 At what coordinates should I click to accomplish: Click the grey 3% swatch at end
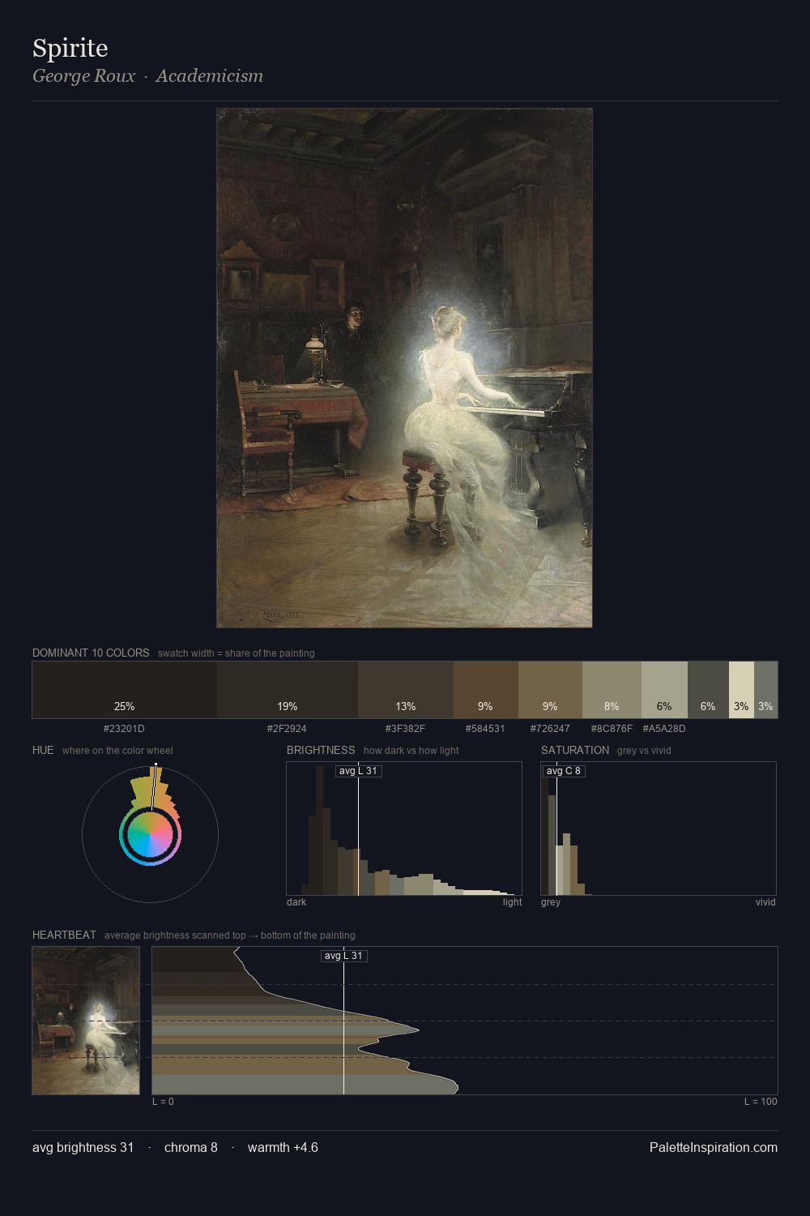coord(765,690)
